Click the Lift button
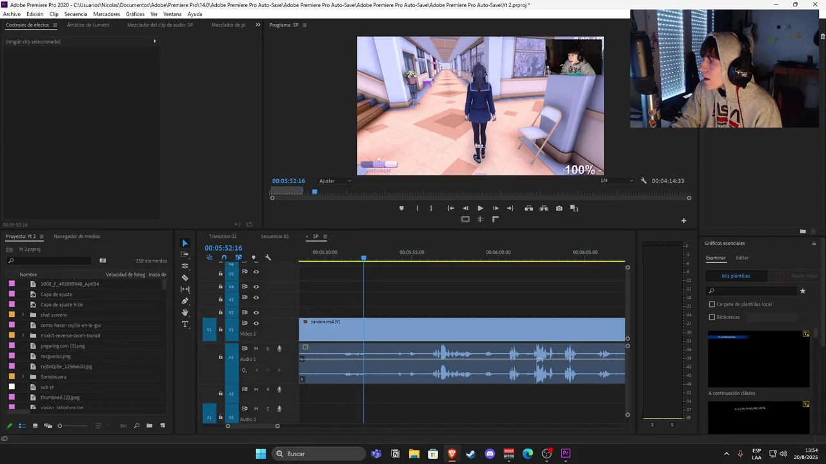The height and width of the screenshot is (464, 826). (x=529, y=208)
